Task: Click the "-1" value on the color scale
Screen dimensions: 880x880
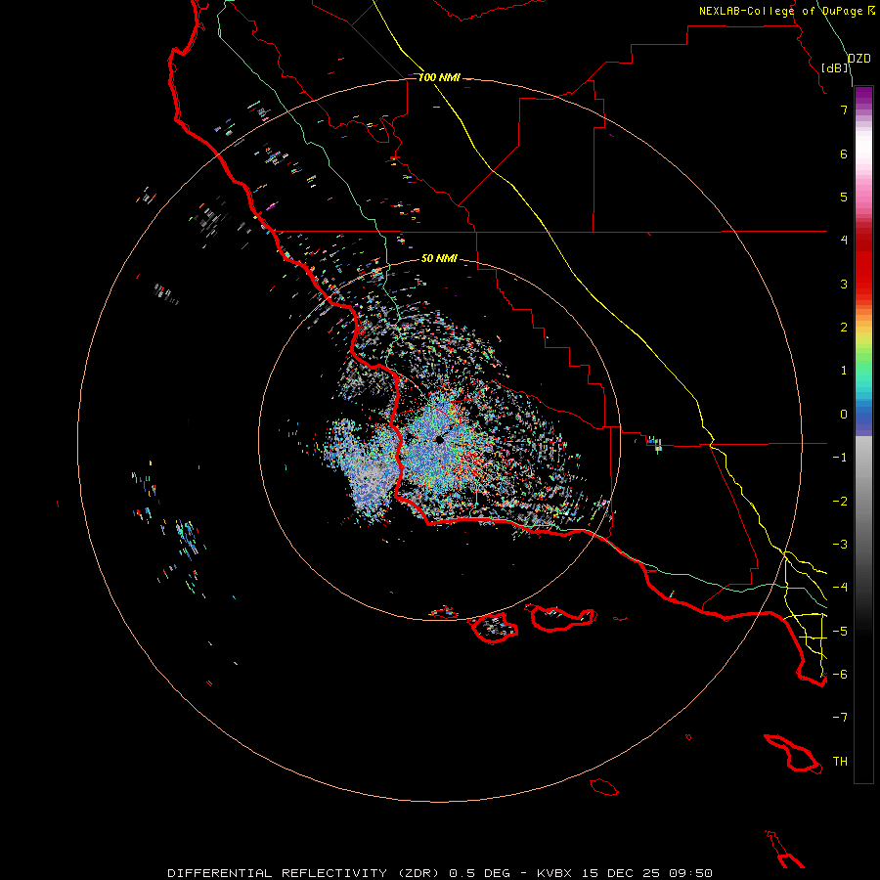Action: [840, 458]
